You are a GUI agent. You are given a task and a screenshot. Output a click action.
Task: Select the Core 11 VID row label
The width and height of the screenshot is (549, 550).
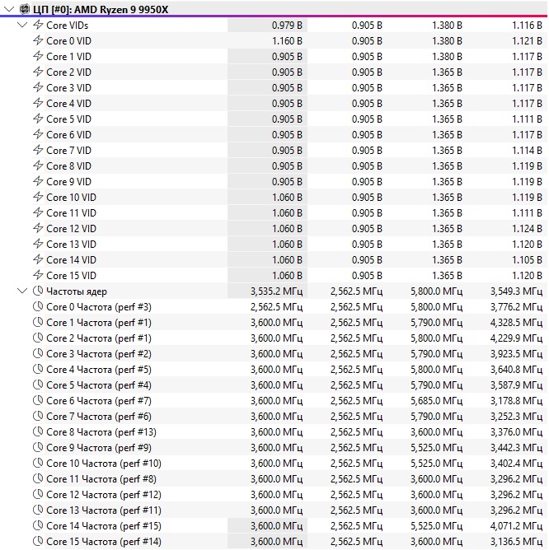(71, 213)
